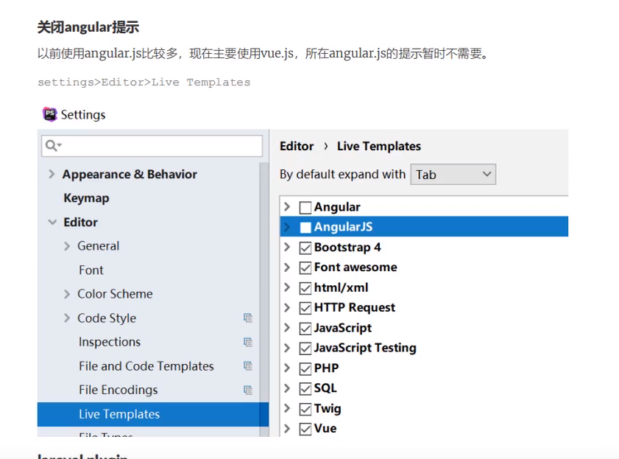Screen dimensions: 619x459
Task: Toggle the AngularJS templates checkbox
Action: point(305,228)
